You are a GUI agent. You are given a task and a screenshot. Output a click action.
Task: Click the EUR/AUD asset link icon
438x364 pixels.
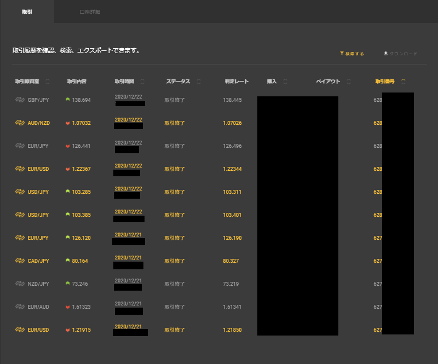point(20,307)
